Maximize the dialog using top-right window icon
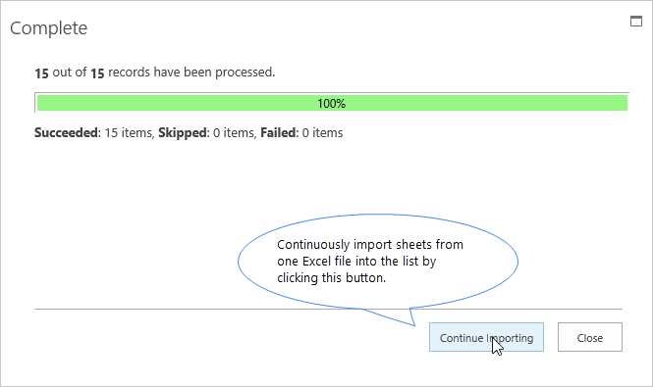 tap(636, 21)
